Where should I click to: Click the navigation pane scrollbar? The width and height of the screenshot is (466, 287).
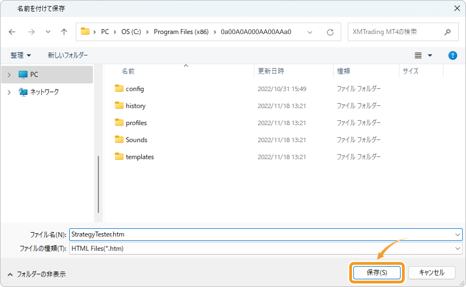pyautogui.click(x=98, y=184)
